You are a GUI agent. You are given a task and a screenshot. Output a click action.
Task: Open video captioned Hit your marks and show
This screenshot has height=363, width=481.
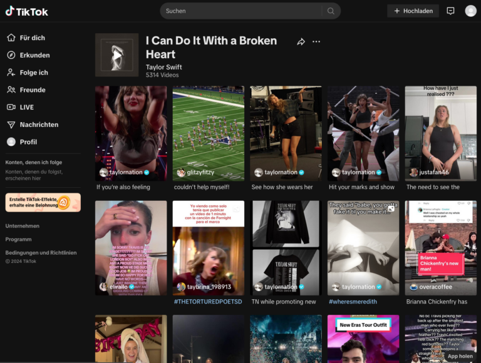[x=363, y=133]
